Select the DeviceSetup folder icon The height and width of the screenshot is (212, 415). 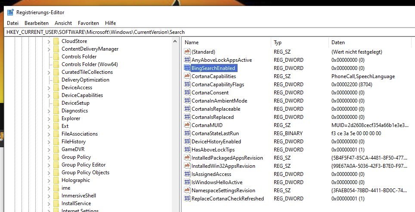56,103
